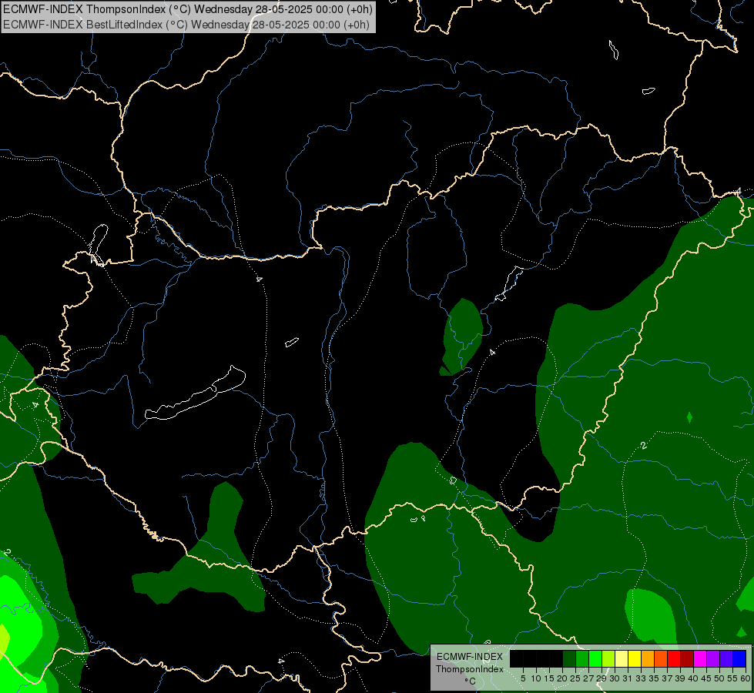Viewport: 754px width, 693px height.
Task: Click the BestLiftedIndex title line at top
Action: [186, 25]
